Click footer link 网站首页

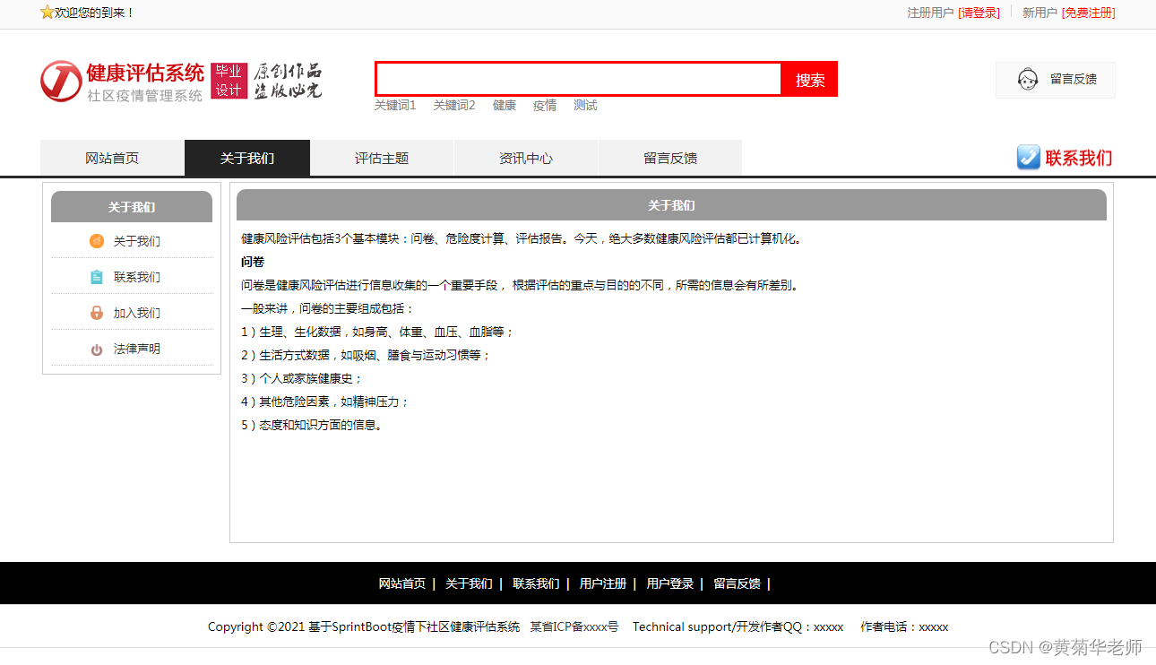(x=402, y=583)
